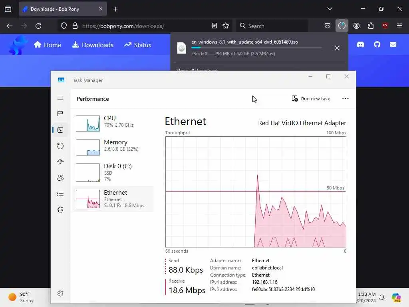Click Bob Pony site logo

click(18, 45)
